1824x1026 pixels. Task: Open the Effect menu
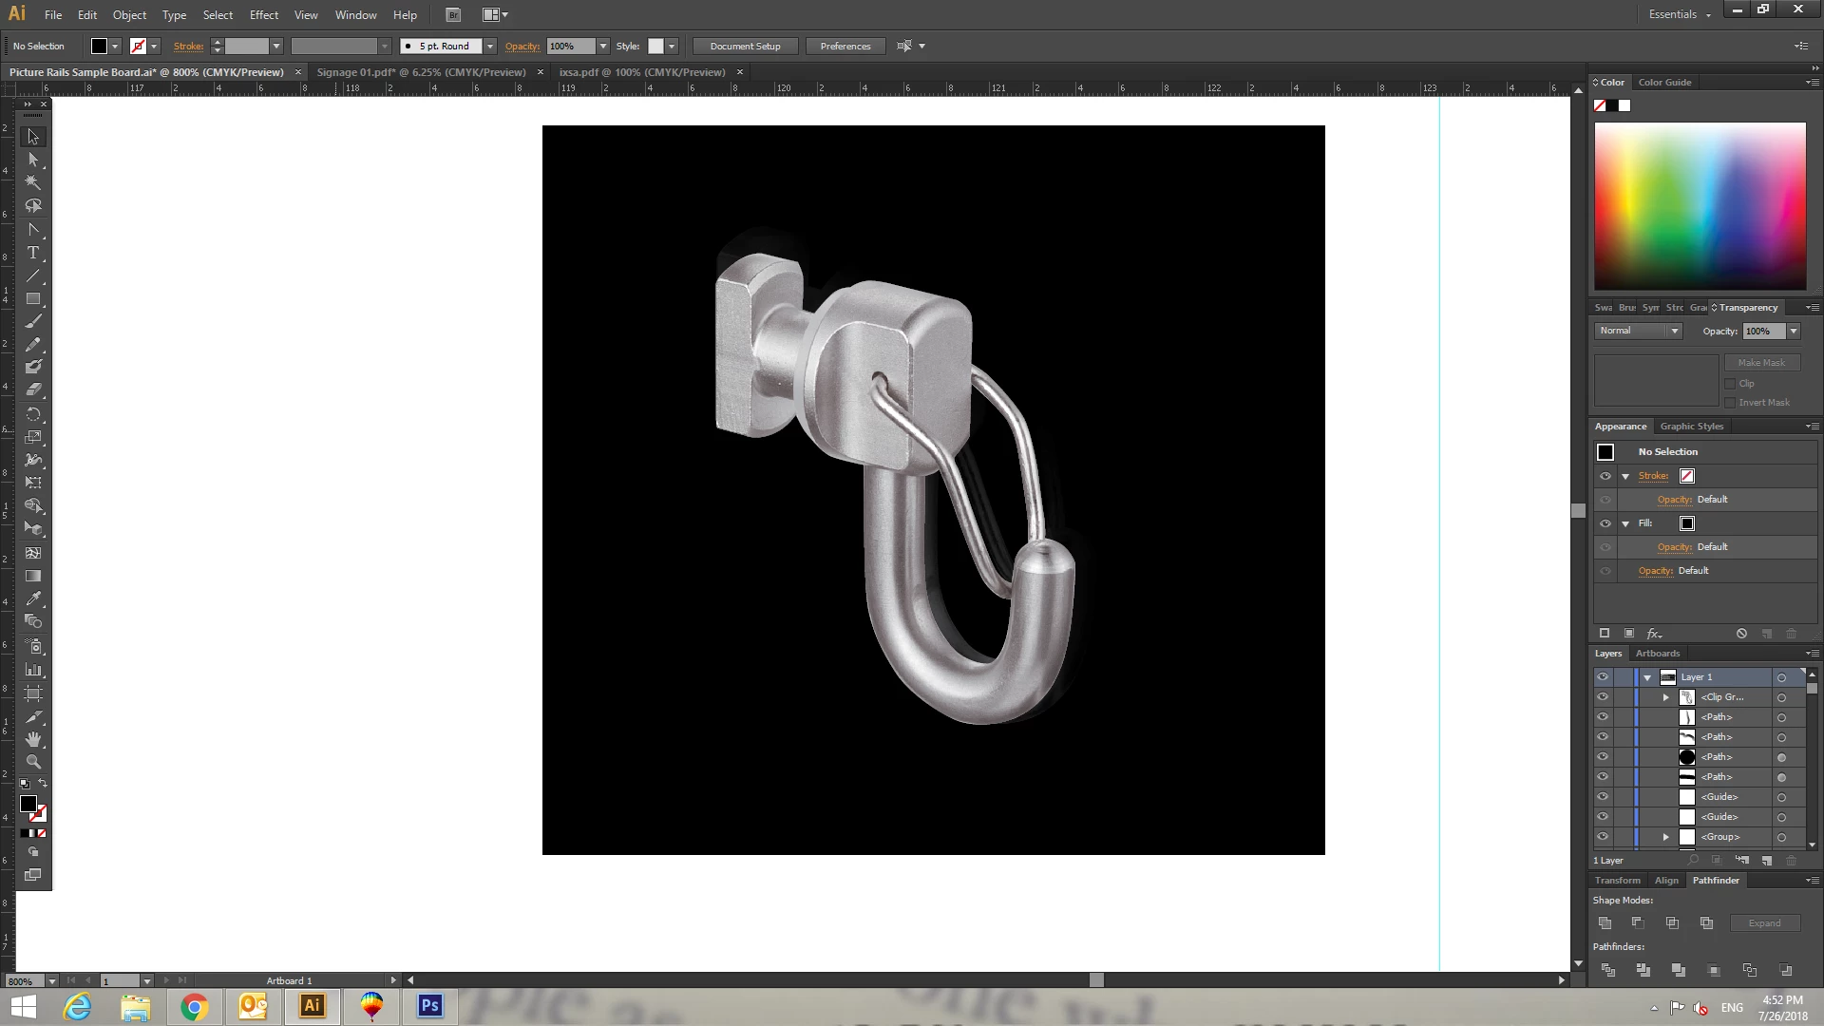click(264, 15)
